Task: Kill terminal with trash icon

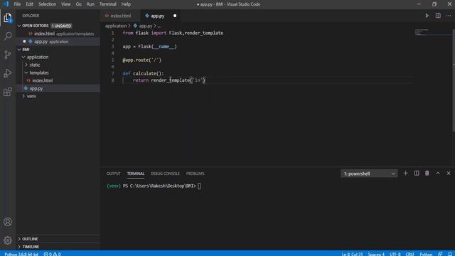Action: (x=427, y=174)
